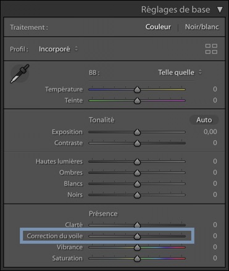Click the Blancs slider handle
The width and height of the screenshot is (229, 271).
(137, 184)
